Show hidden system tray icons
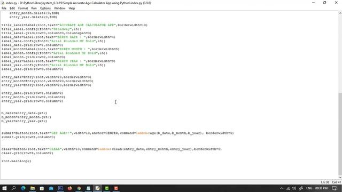 pyautogui.click(x=282, y=188)
